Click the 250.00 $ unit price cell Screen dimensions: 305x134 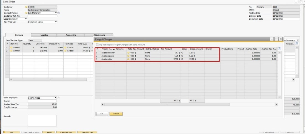[42, 47]
